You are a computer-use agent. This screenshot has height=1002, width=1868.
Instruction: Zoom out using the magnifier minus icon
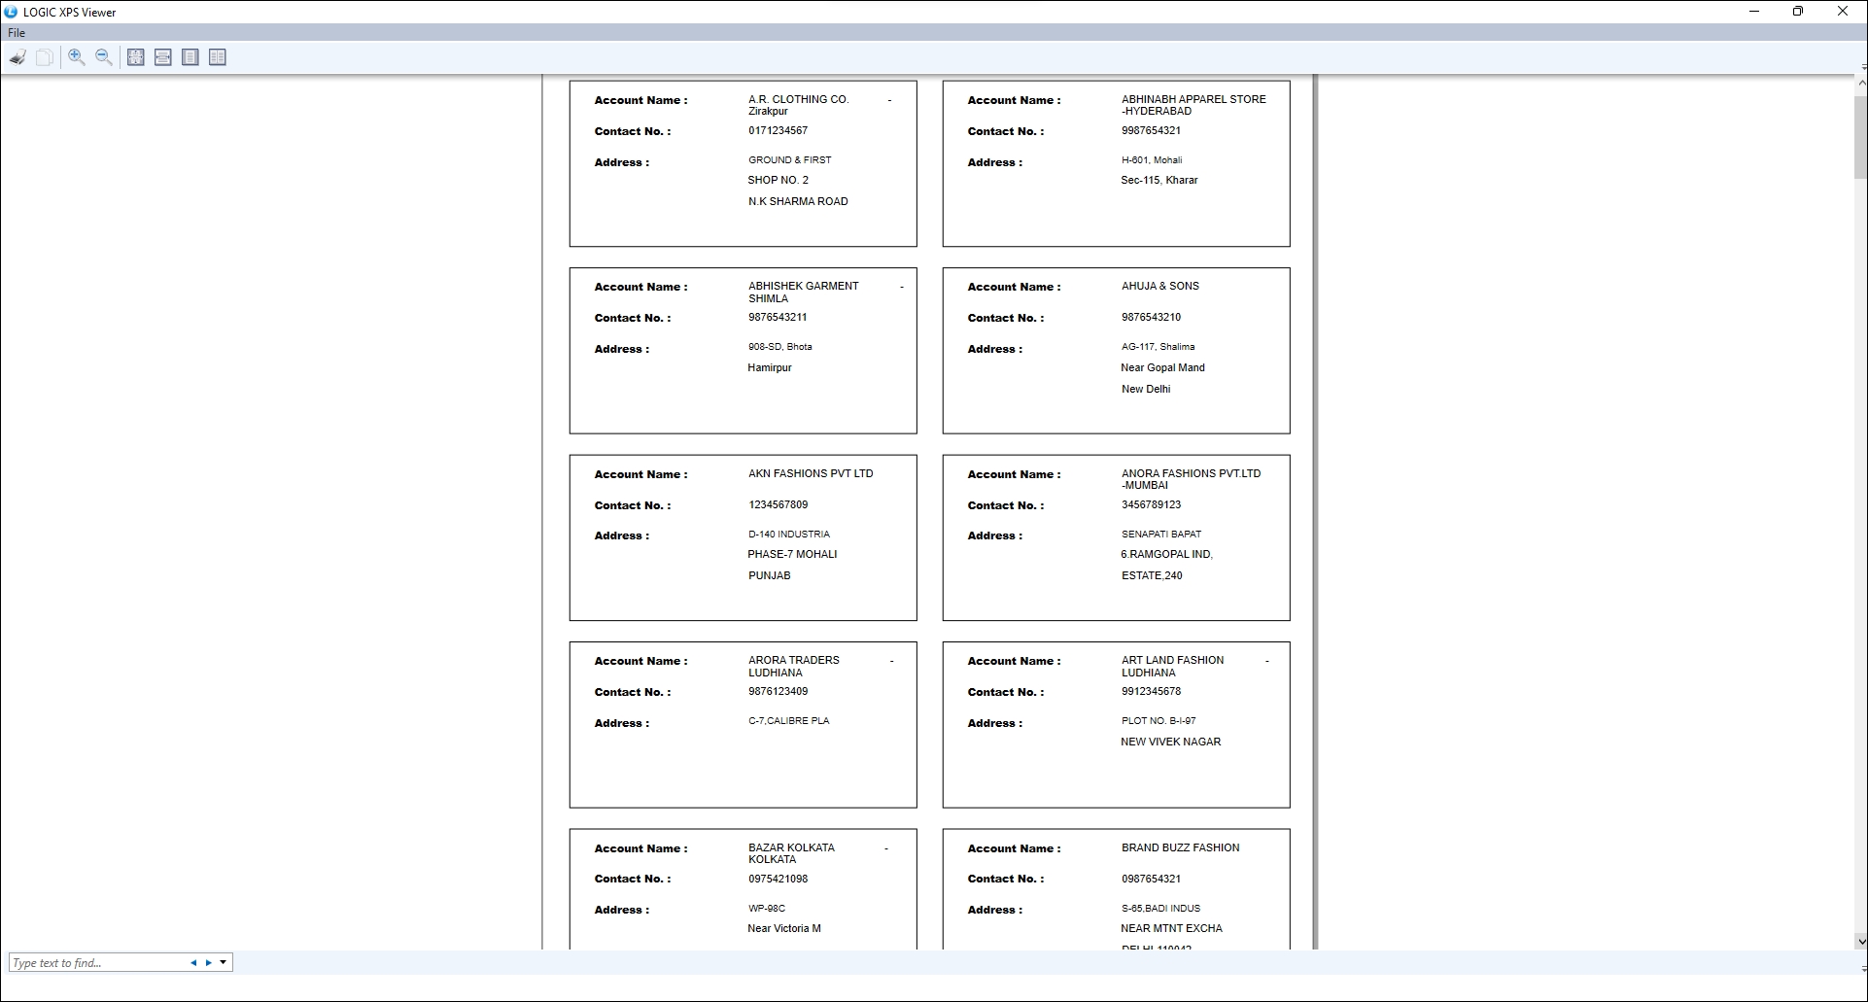coord(103,57)
